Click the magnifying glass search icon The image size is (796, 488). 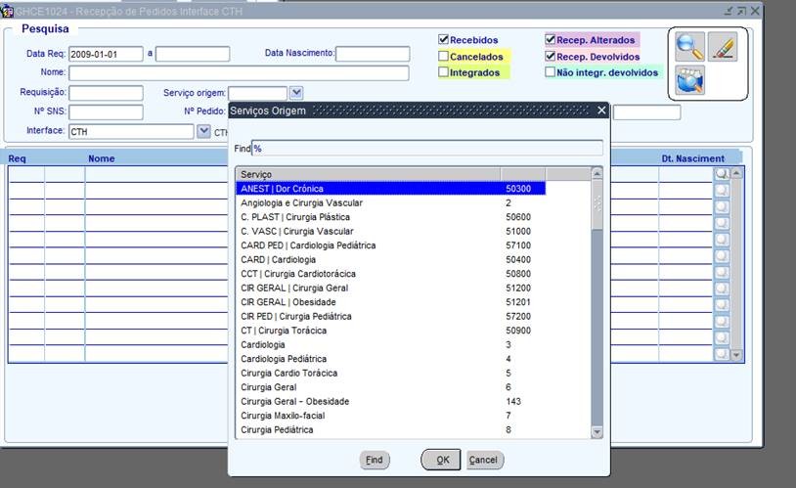pyautogui.click(x=690, y=46)
